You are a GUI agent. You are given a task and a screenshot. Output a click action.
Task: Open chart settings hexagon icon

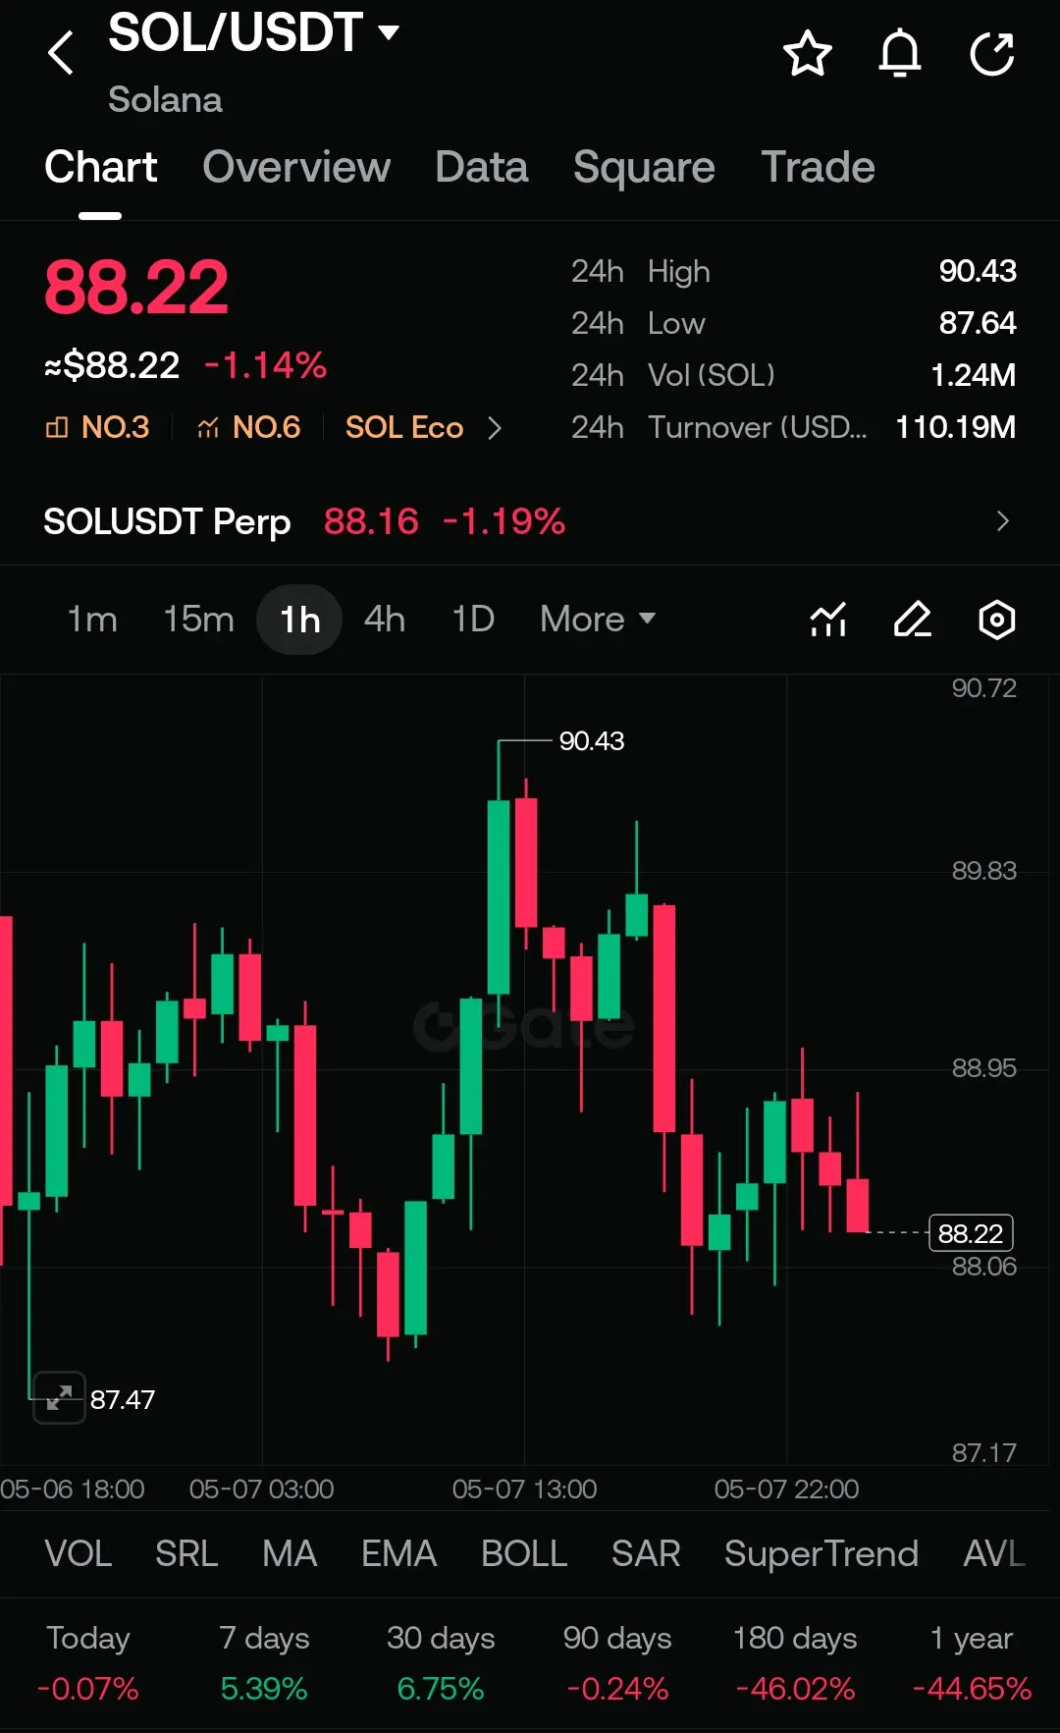[x=997, y=620]
